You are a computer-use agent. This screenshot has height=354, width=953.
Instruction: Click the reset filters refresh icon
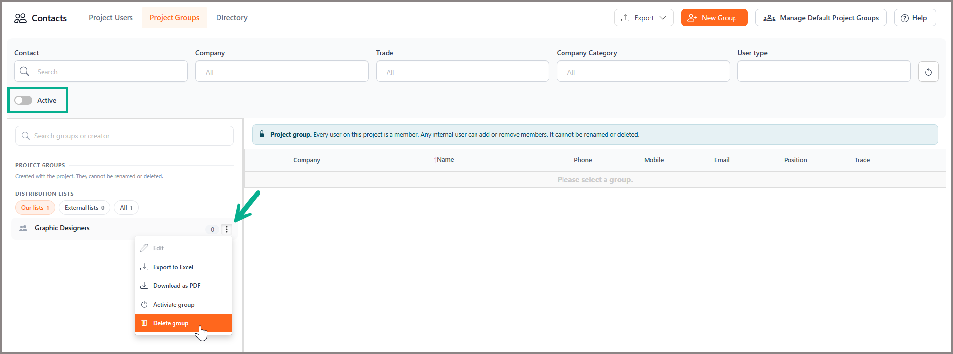(x=928, y=72)
